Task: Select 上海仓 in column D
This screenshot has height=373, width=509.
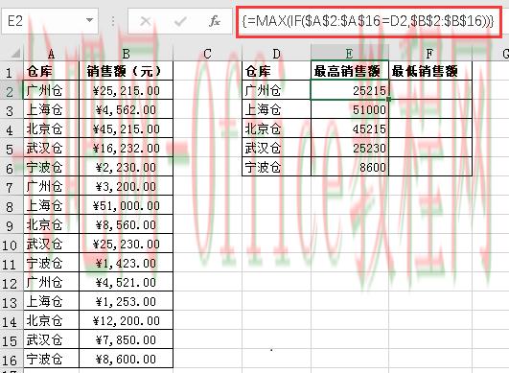Action: (x=277, y=109)
